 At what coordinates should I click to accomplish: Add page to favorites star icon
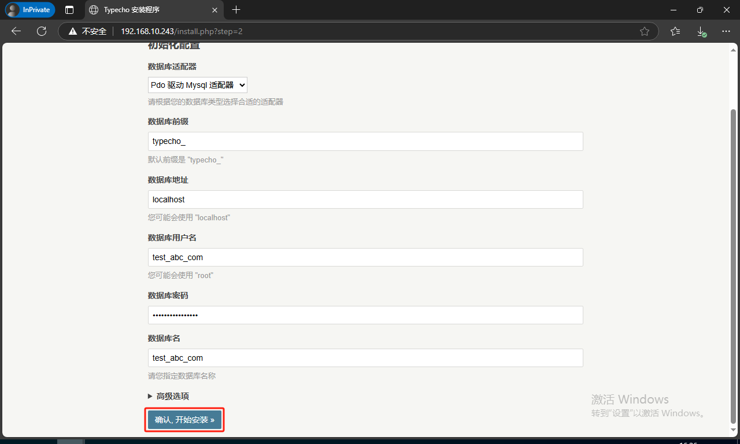tap(645, 31)
